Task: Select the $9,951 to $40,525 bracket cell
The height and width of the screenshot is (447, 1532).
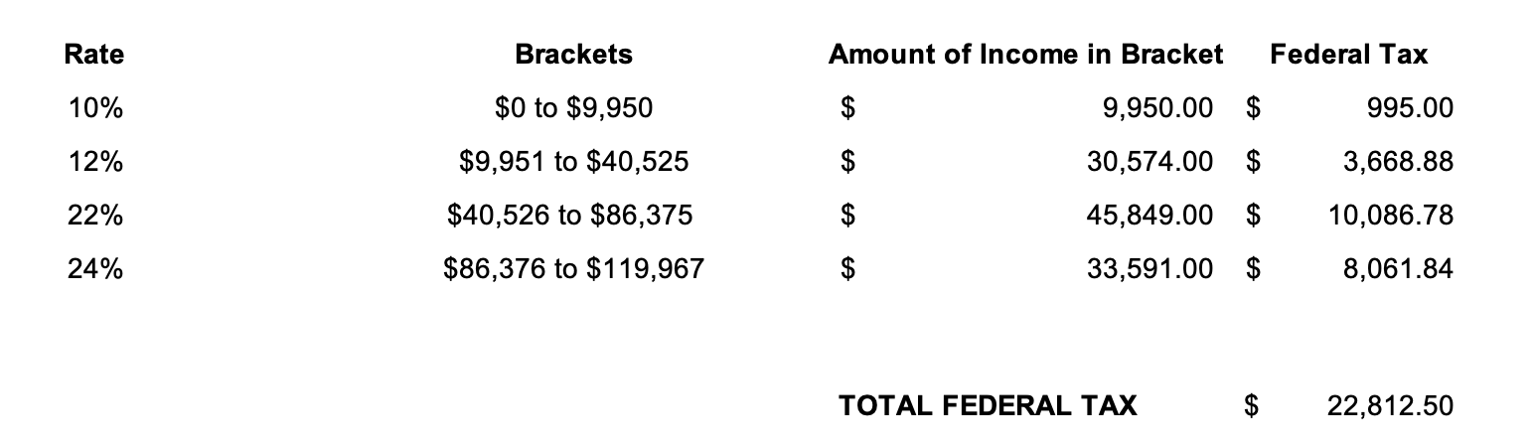Action: pyautogui.click(x=573, y=162)
